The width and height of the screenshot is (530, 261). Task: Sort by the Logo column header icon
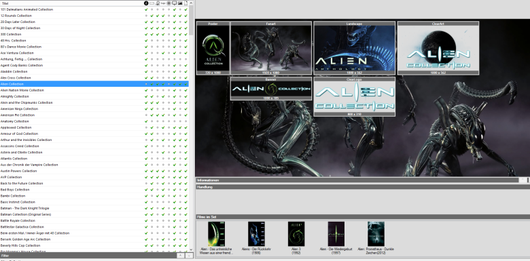coord(163,3)
